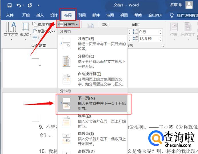The image size is (198, 154).
Task: Switch to the 邮件 tab
Action: coord(96,15)
